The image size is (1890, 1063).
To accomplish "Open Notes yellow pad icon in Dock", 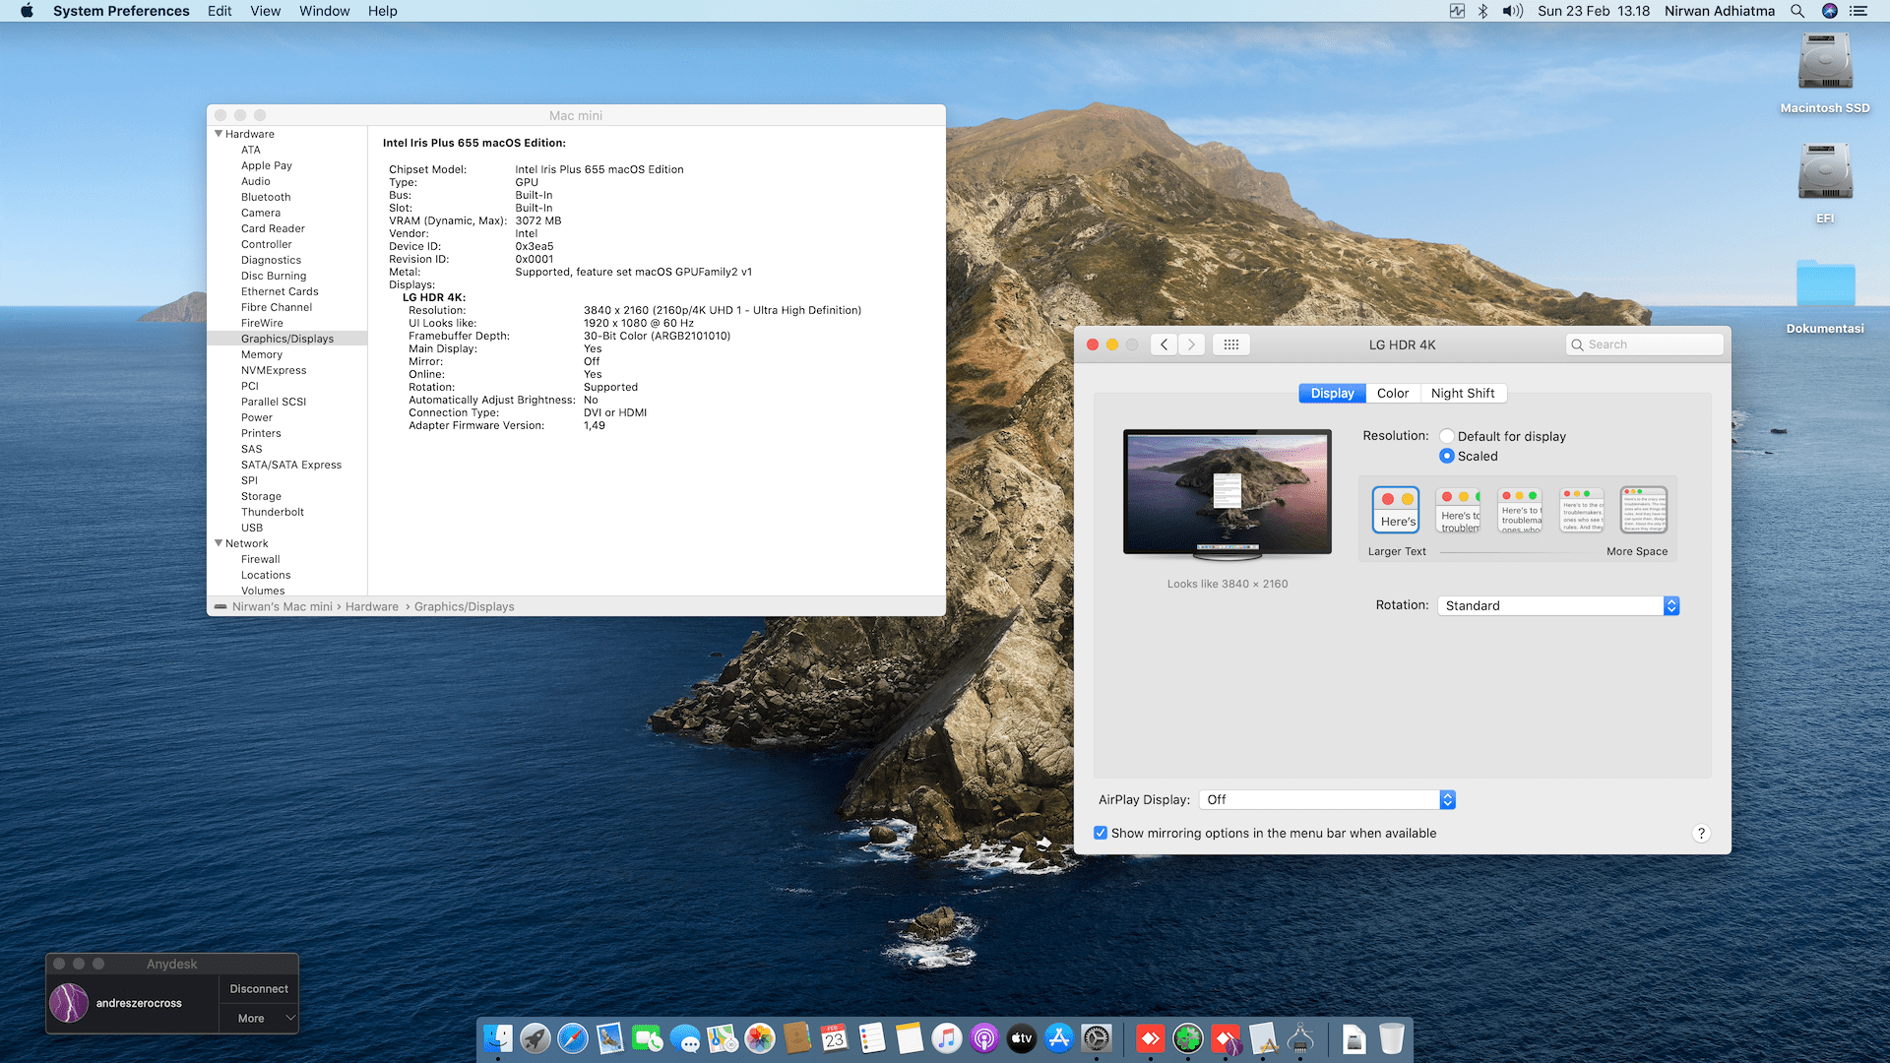I will pyautogui.click(x=910, y=1038).
